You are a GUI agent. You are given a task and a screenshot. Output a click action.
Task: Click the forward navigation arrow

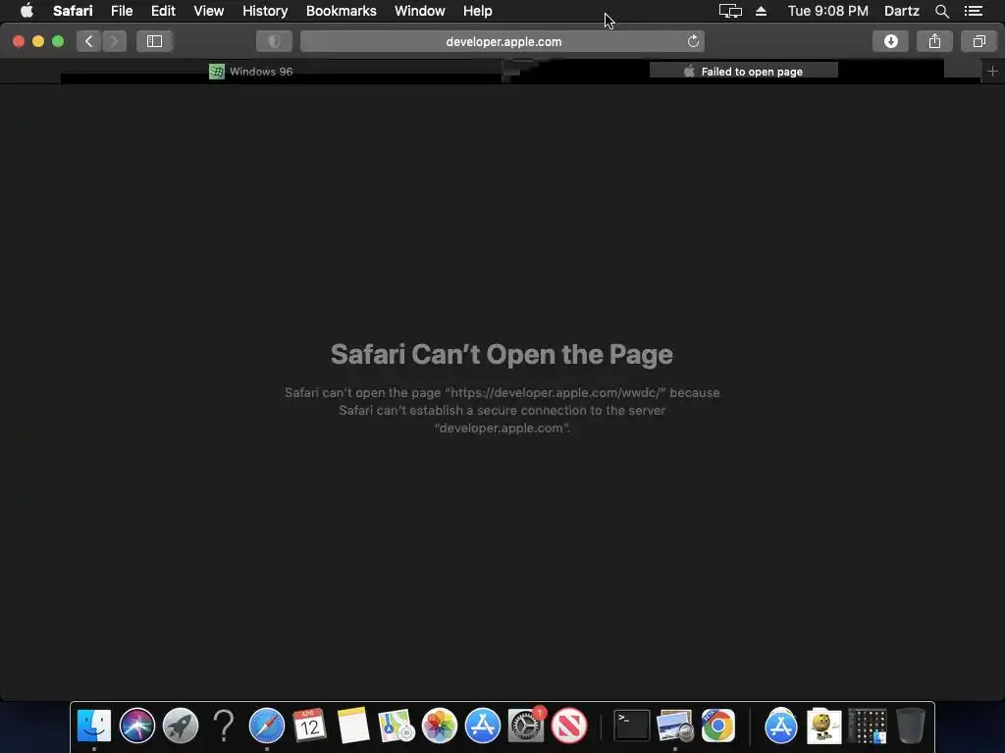pos(114,41)
